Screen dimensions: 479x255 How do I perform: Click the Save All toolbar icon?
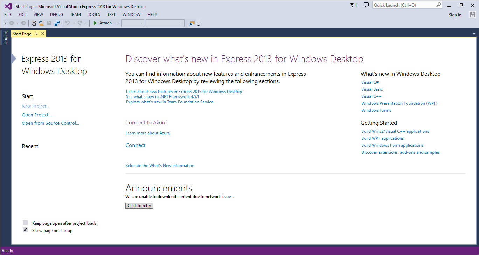(57, 23)
